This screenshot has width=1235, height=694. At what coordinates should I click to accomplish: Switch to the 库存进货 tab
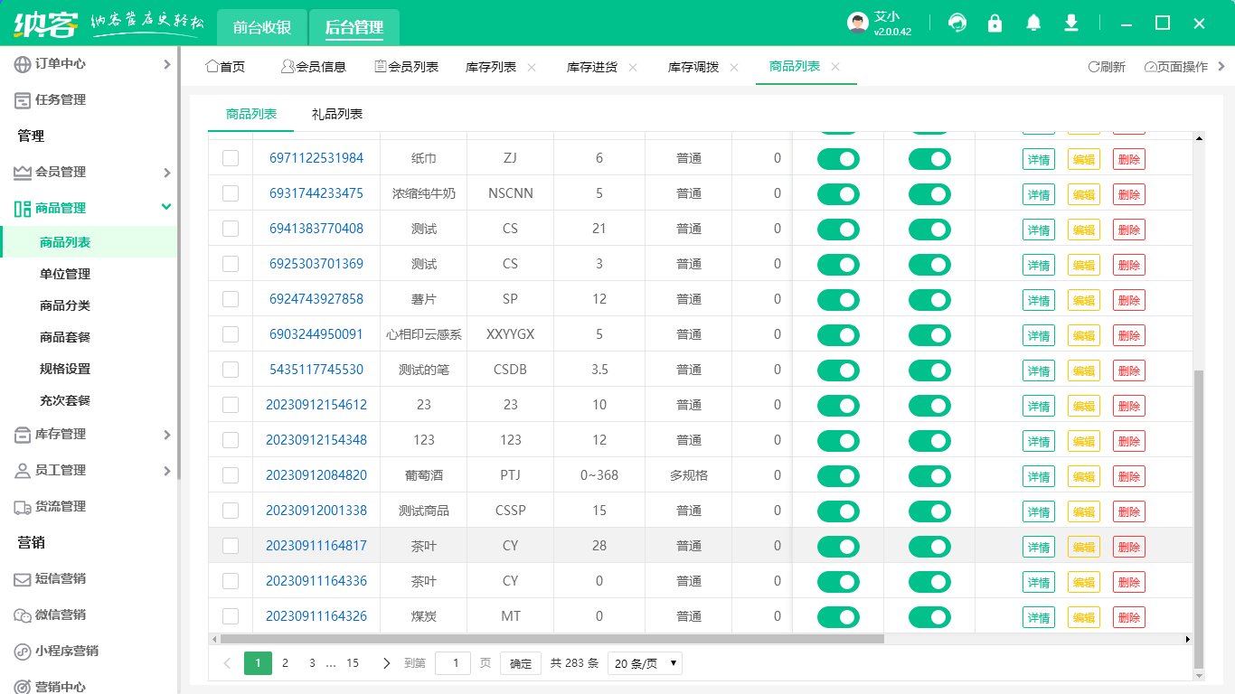pyautogui.click(x=592, y=66)
